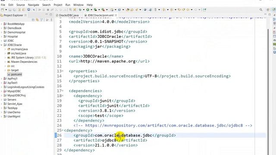Click the Previous Annotation icon
The height and width of the screenshot is (155, 276).
coord(172,10)
